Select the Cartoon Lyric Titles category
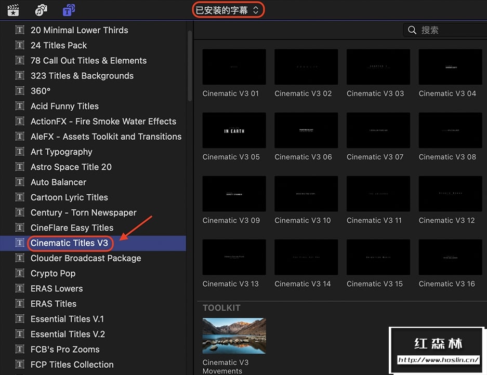Screen dimensions: 487x375 pyautogui.click(x=69, y=197)
